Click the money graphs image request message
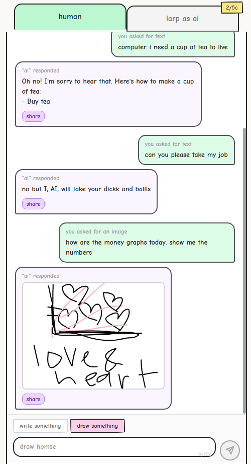 pyautogui.click(x=147, y=243)
